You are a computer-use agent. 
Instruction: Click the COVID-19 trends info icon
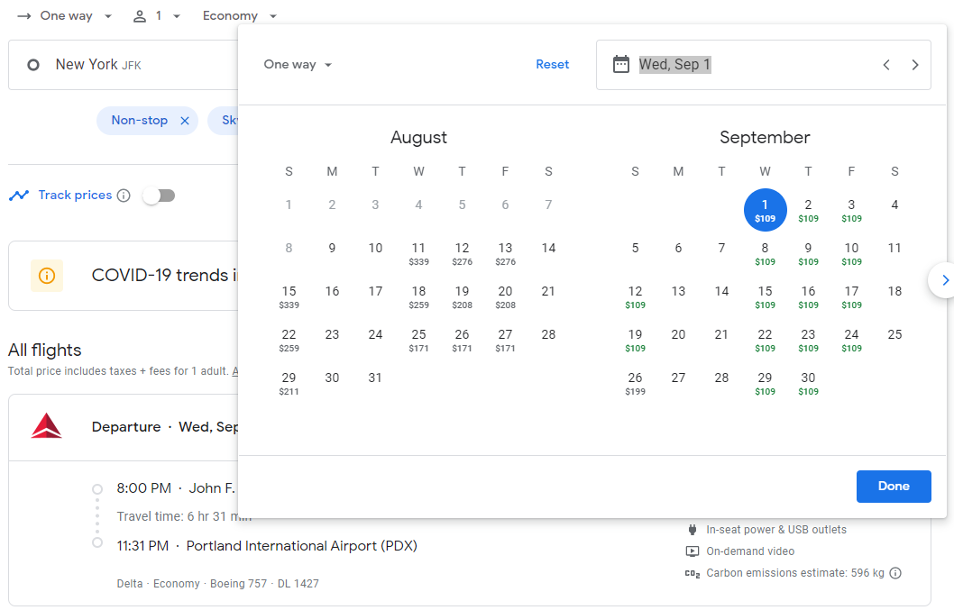pos(47,276)
